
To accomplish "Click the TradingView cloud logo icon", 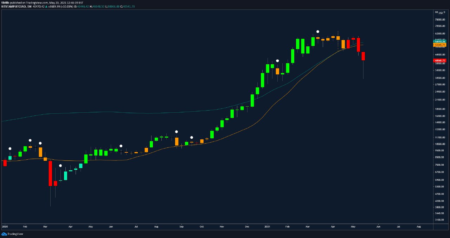I will 4,234.
